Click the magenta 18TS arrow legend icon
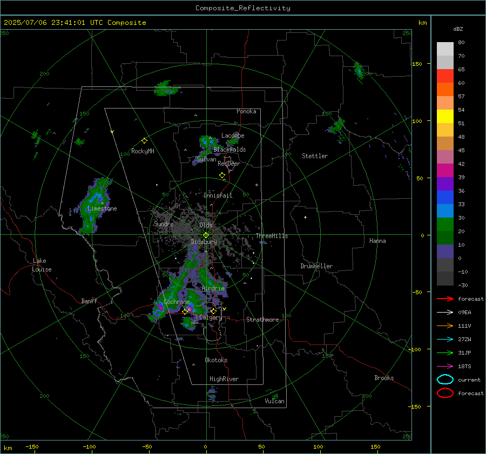The image size is (486, 454). point(445,367)
